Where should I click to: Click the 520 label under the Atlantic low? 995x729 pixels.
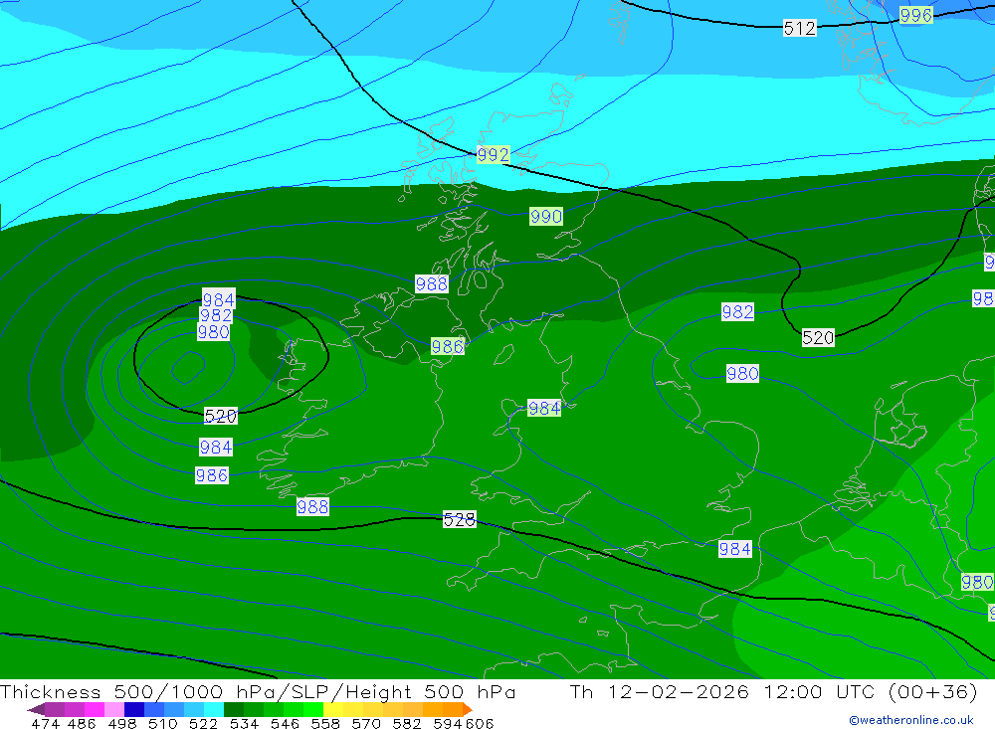click(220, 416)
